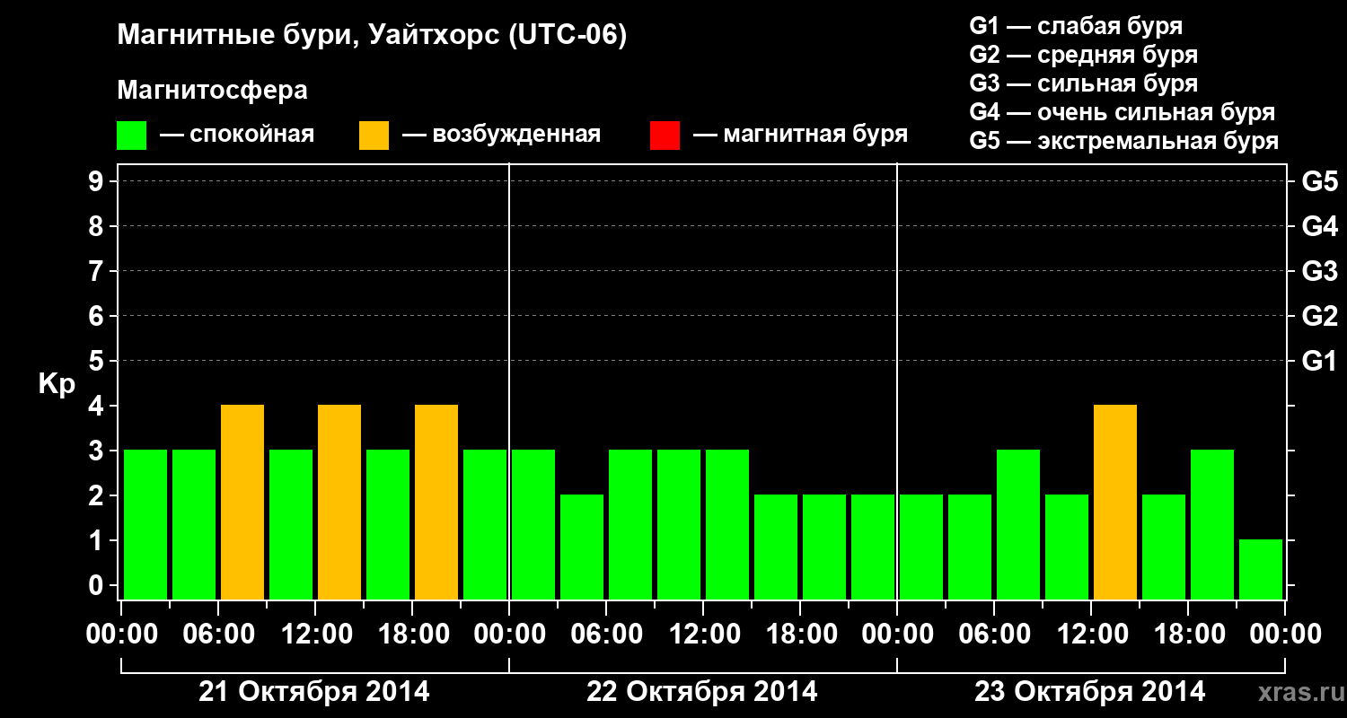Click the orange 'возбужденная' legend swatch
The height and width of the screenshot is (718, 1347).
pos(374,136)
